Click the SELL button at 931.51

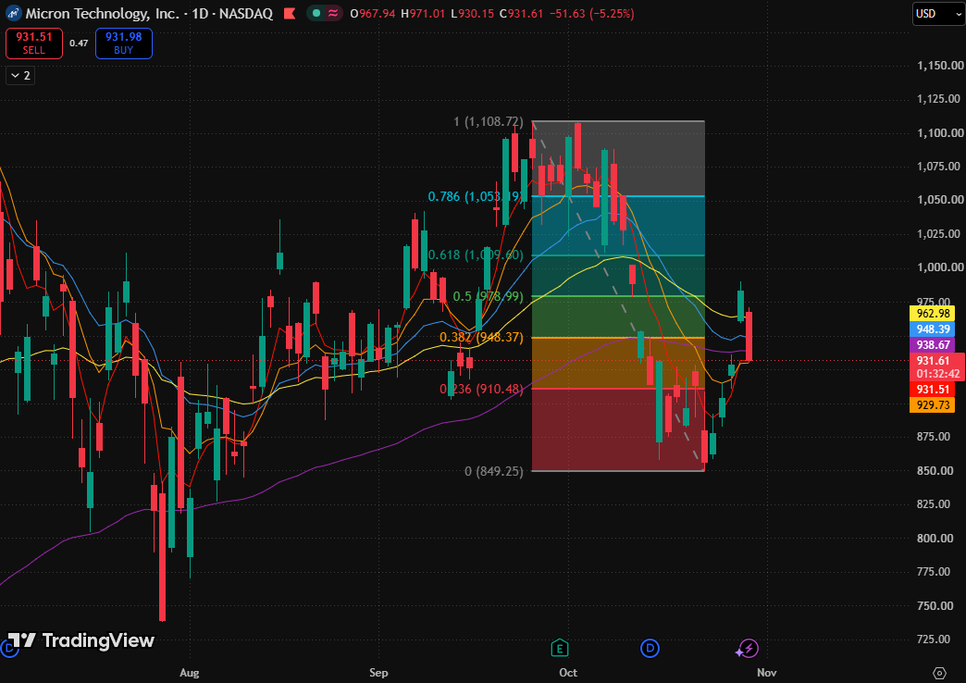(x=34, y=43)
